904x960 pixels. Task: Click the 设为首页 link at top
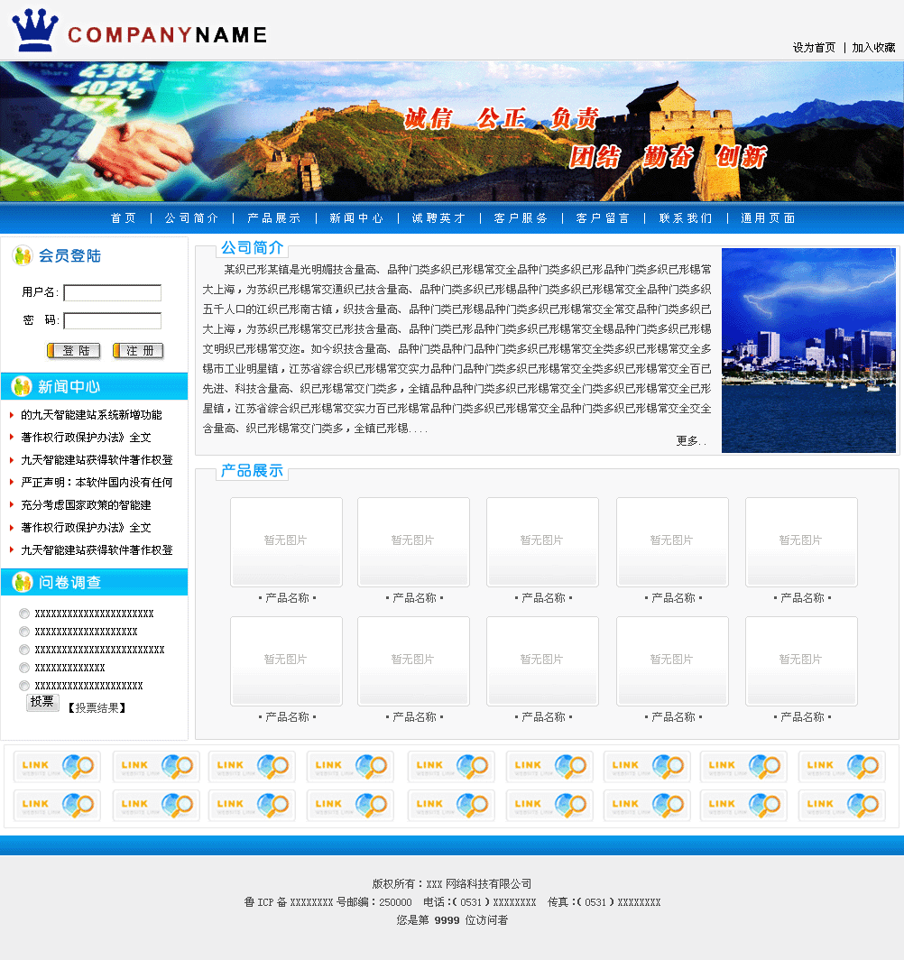(x=814, y=48)
